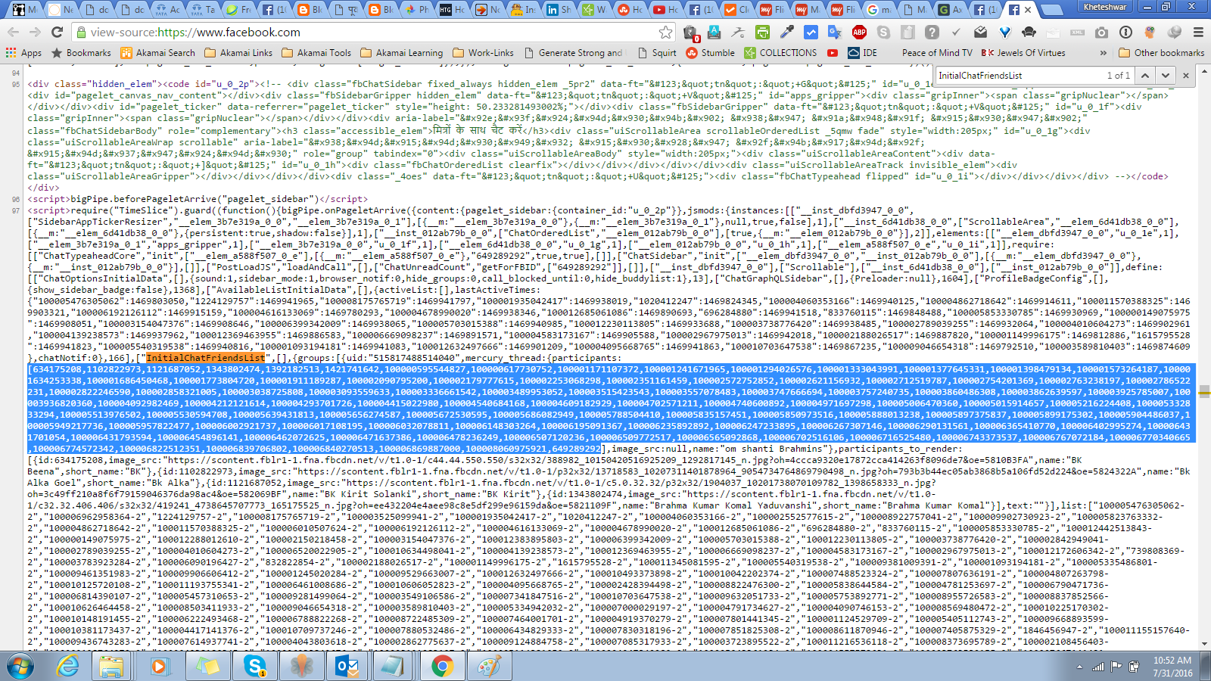Switch to the LinkedIn tab
This screenshot has height=681, width=1211.
(560, 10)
